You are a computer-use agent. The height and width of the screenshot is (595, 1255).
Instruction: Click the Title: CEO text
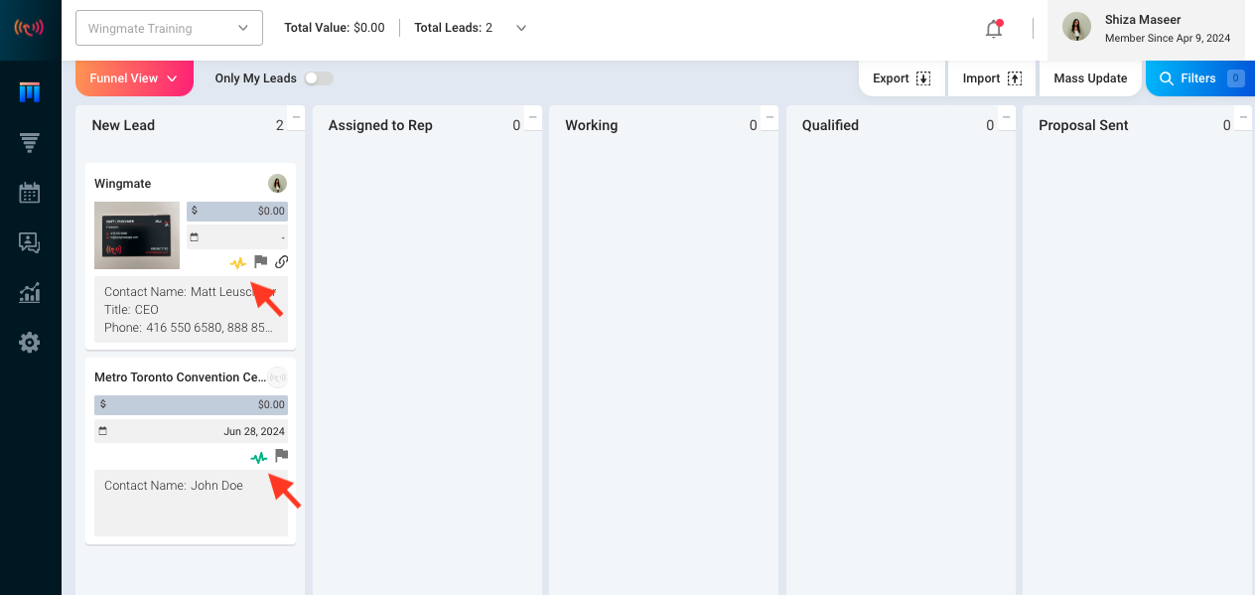click(x=131, y=310)
